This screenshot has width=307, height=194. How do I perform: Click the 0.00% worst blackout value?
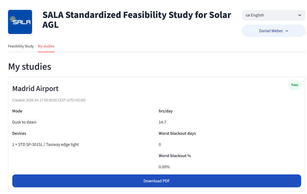coord(164,167)
